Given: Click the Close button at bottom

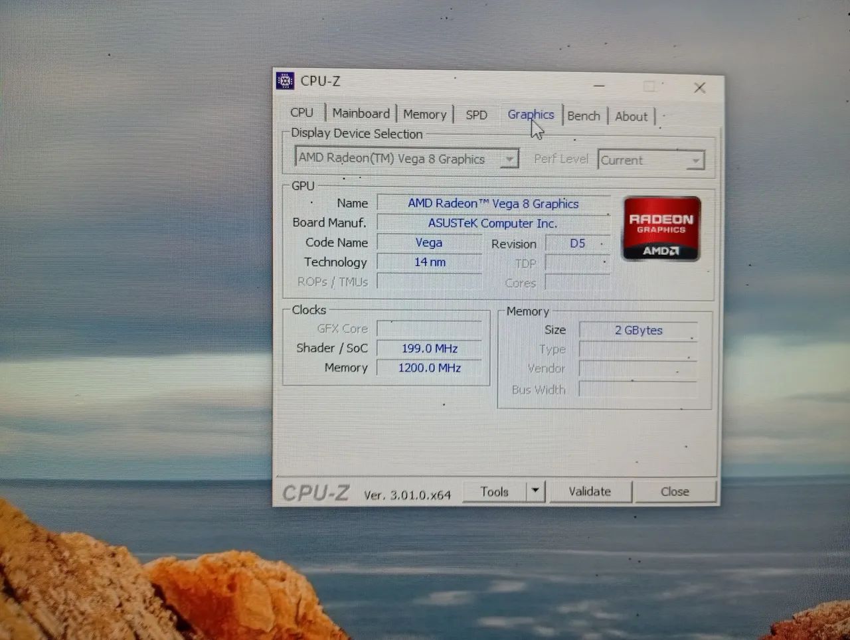Looking at the screenshot, I should [675, 492].
